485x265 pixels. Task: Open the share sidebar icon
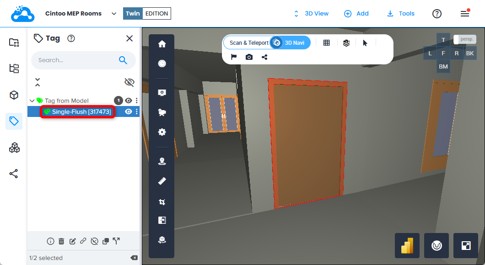coord(14,174)
